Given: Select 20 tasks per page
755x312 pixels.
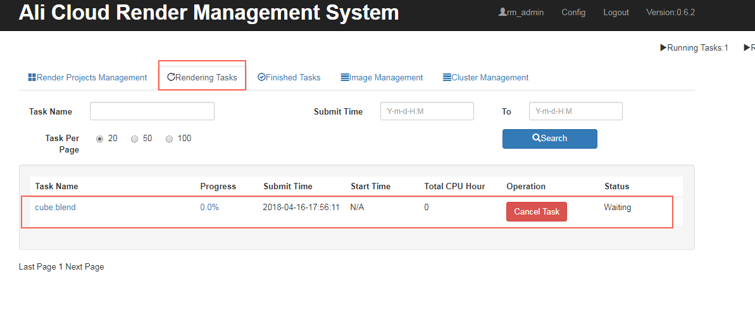Looking at the screenshot, I should click(99, 139).
